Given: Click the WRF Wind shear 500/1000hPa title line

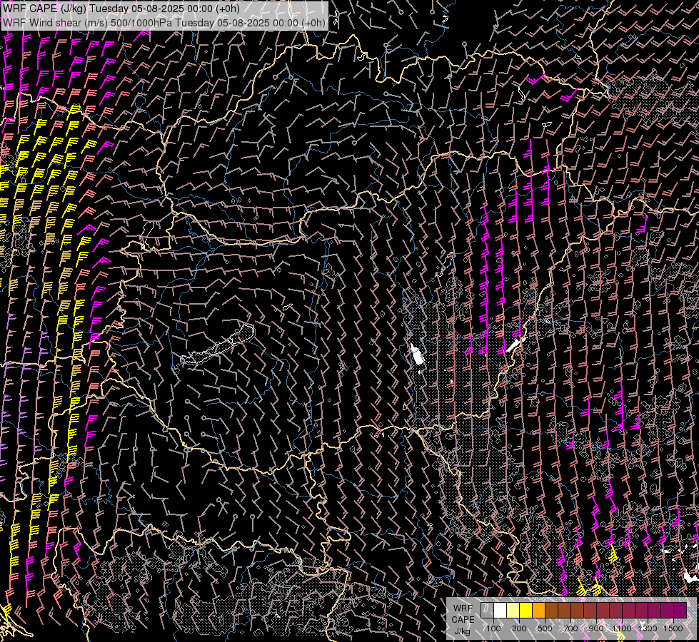Looking at the screenshot, I should (164, 23).
